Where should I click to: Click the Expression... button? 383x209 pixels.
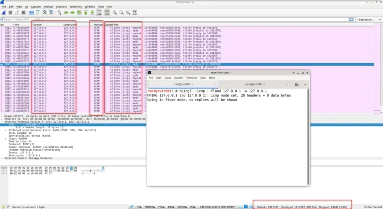[366, 19]
